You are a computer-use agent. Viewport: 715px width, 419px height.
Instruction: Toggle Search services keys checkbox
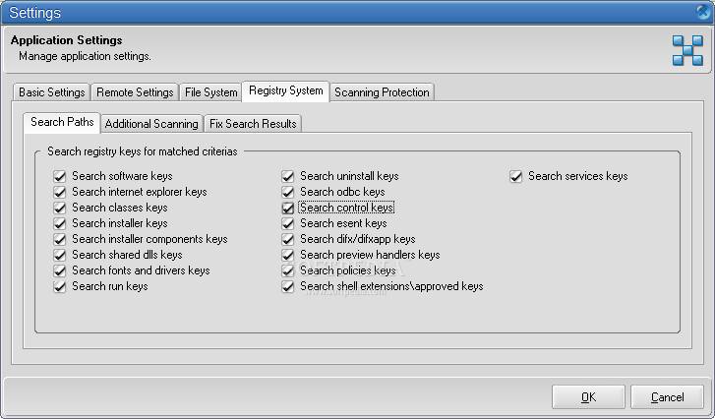(x=517, y=177)
